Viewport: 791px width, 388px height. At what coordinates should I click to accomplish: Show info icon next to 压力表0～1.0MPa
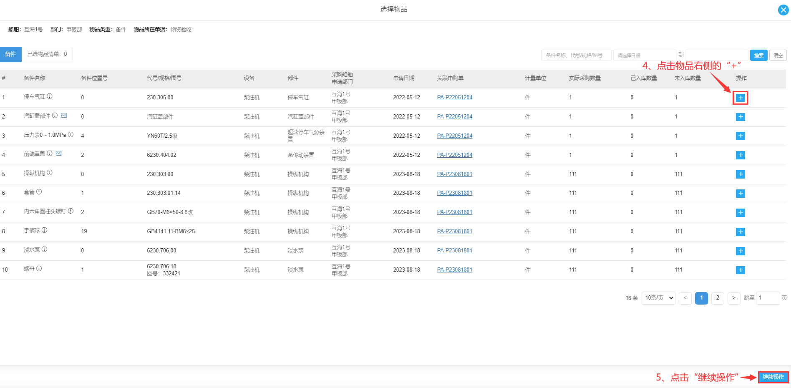(x=71, y=134)
